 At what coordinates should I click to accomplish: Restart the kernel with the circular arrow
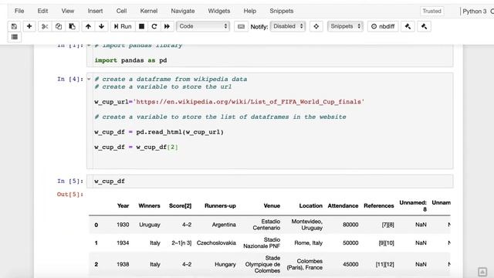[x=154, y=26]
